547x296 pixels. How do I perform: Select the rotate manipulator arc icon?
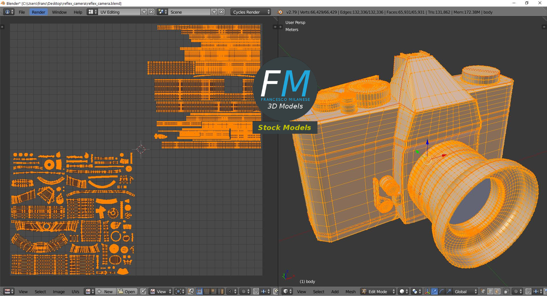(x=441, y=291)
